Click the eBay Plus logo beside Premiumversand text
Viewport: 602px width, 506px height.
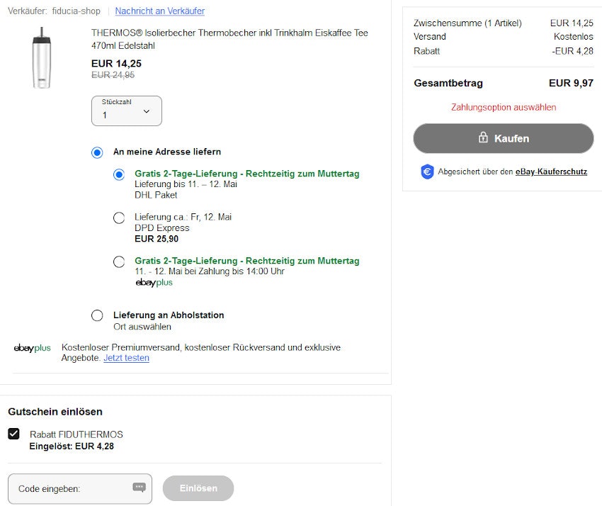[x=33, y=348]
